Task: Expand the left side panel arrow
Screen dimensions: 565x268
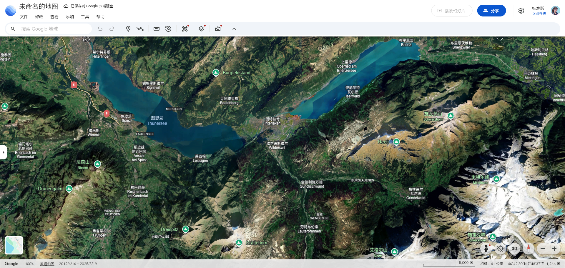Action: [4, 152]
